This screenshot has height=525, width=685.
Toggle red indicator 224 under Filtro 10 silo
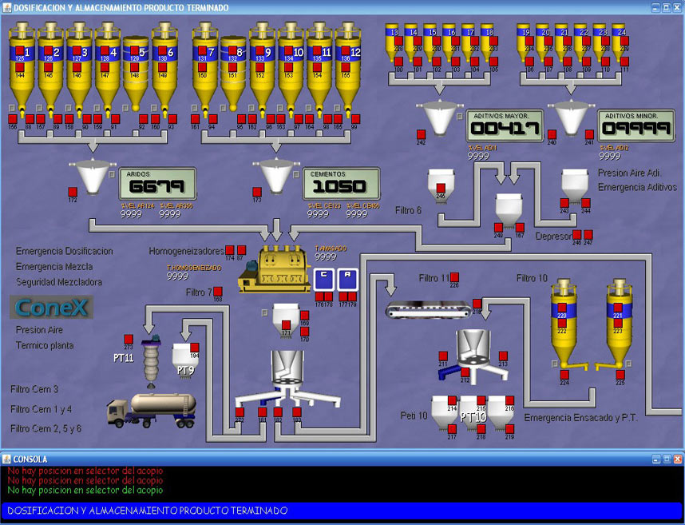[564, 375]
